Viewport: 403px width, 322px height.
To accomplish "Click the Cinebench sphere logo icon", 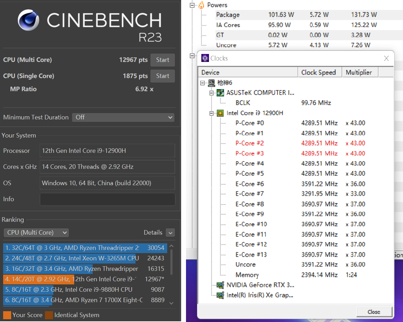I will pos(28,20).
